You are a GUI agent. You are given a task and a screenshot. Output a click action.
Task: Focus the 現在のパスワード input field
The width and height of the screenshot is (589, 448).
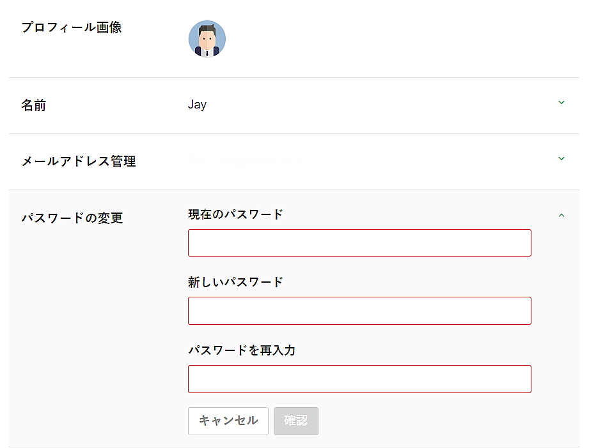[359, 243]
